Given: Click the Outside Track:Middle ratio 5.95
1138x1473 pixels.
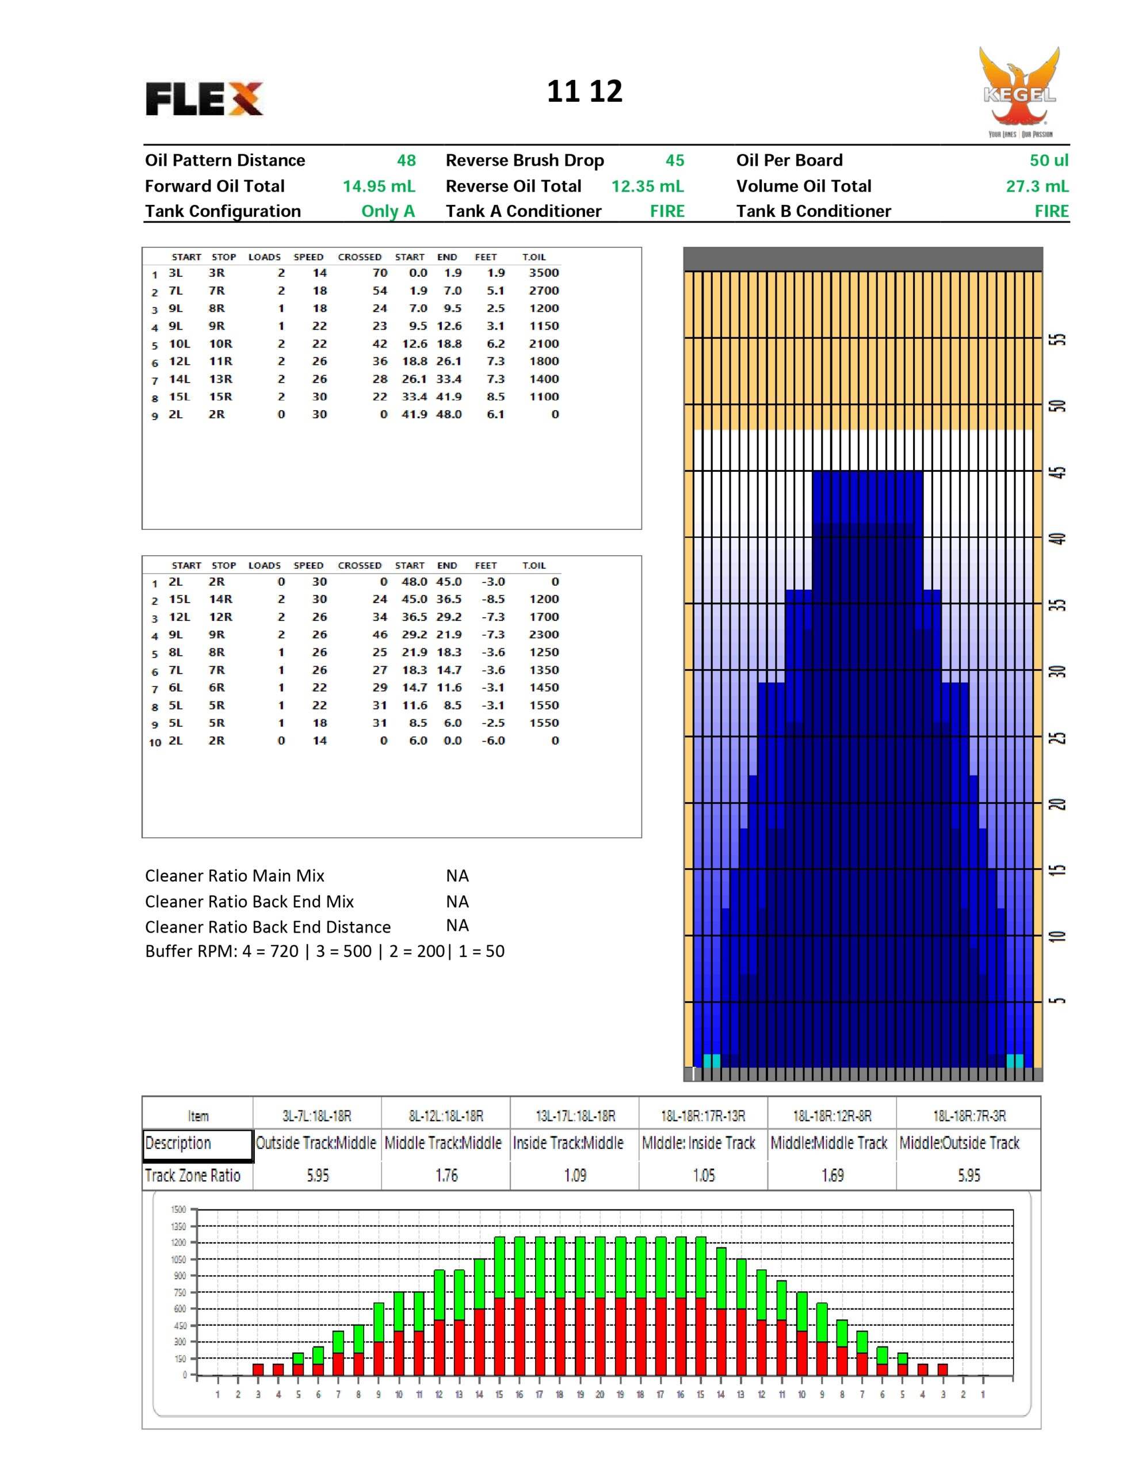Looking at the screenshot, I should 318,1176.
